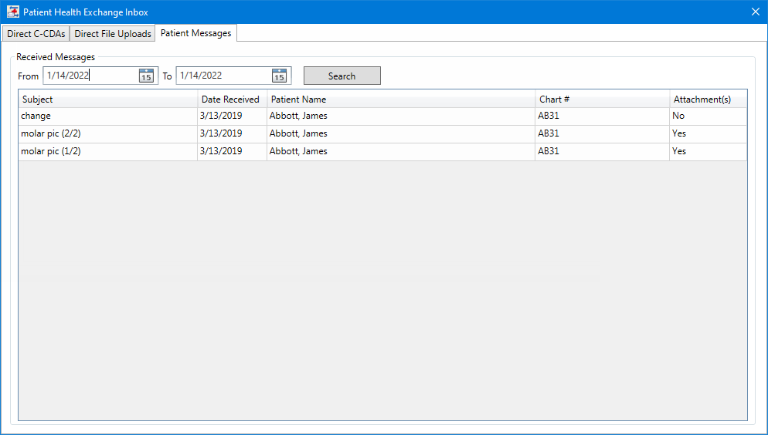Click inside the From date field

pyautogui.click(x=89, y=76)
